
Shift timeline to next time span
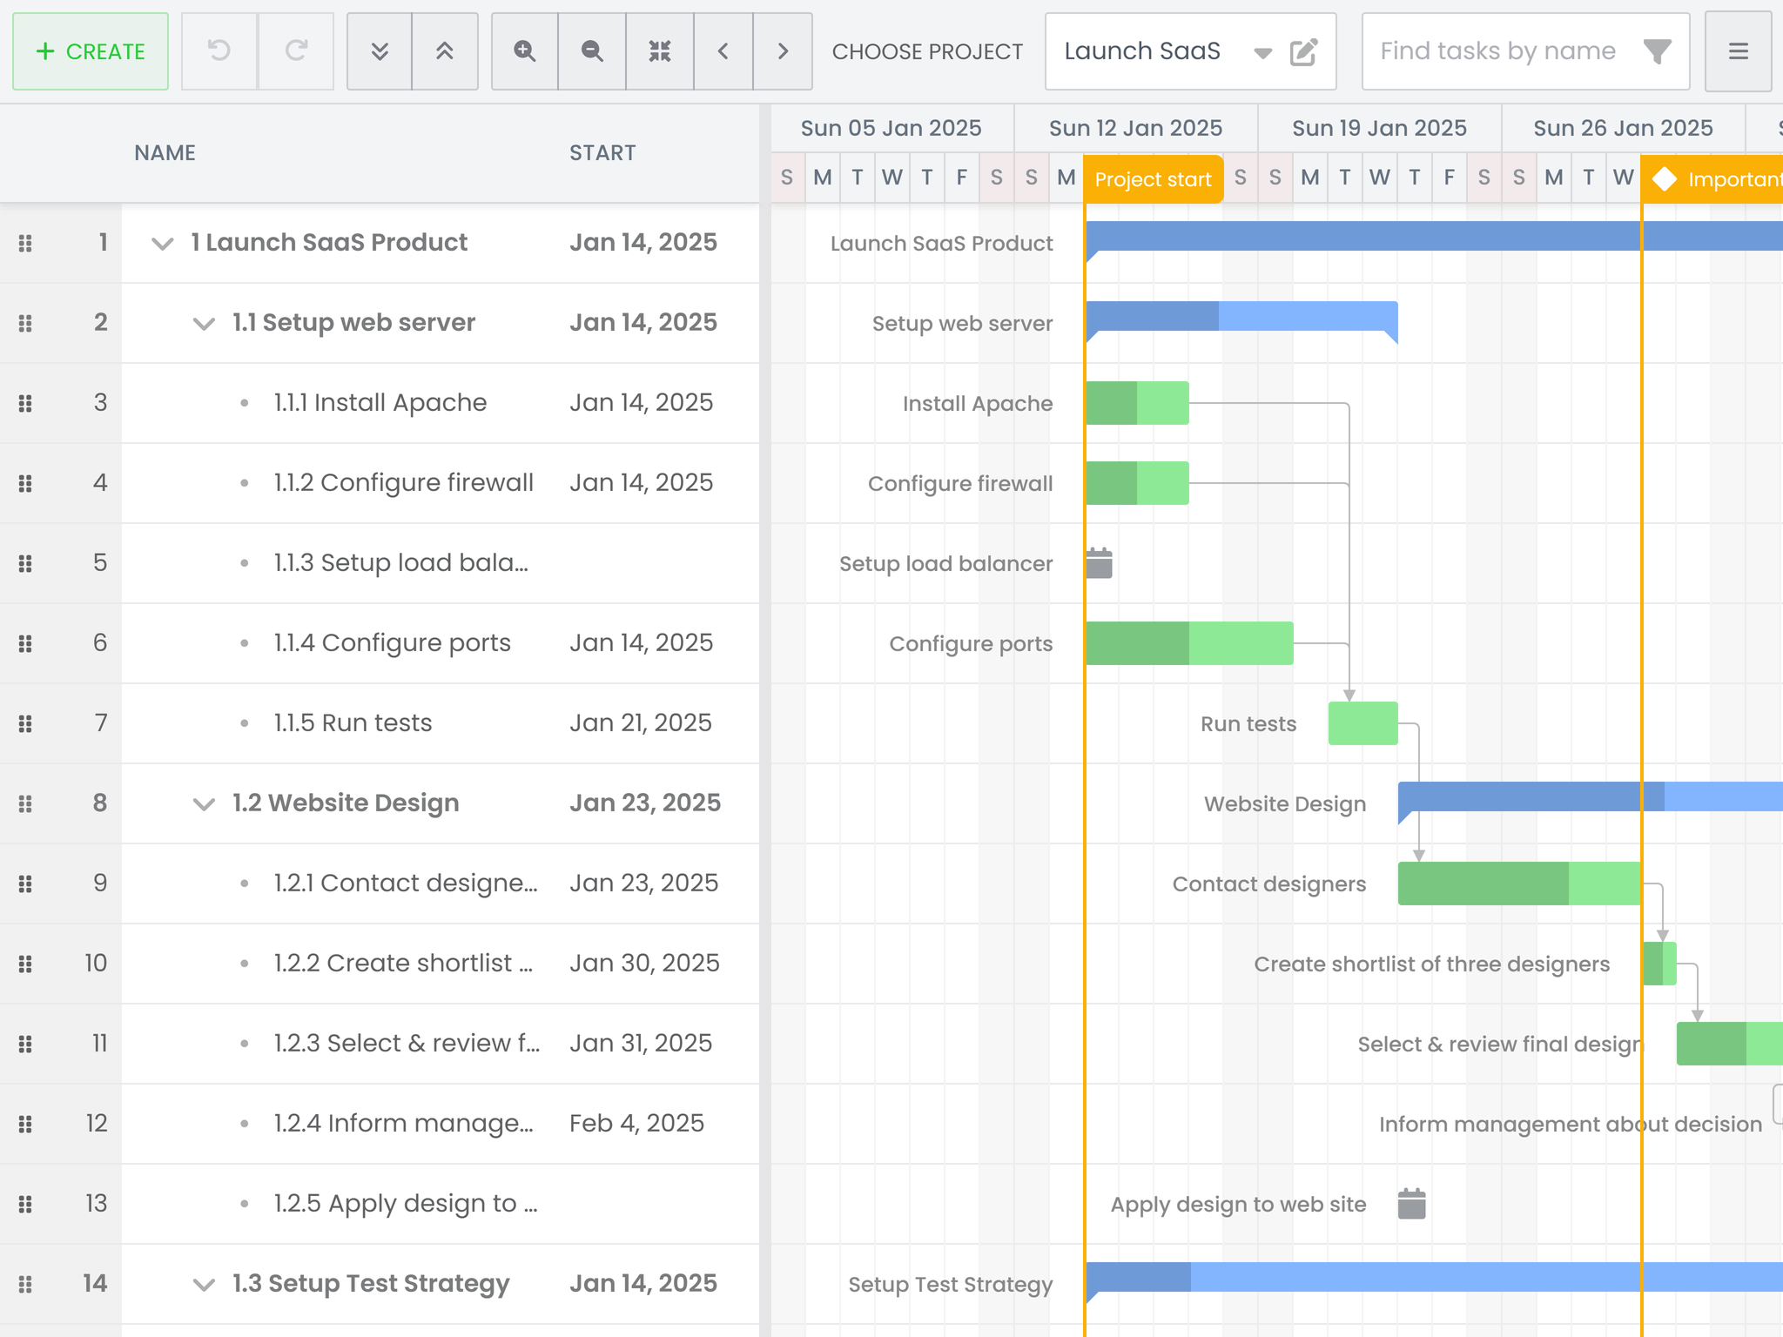coord(783,51)
